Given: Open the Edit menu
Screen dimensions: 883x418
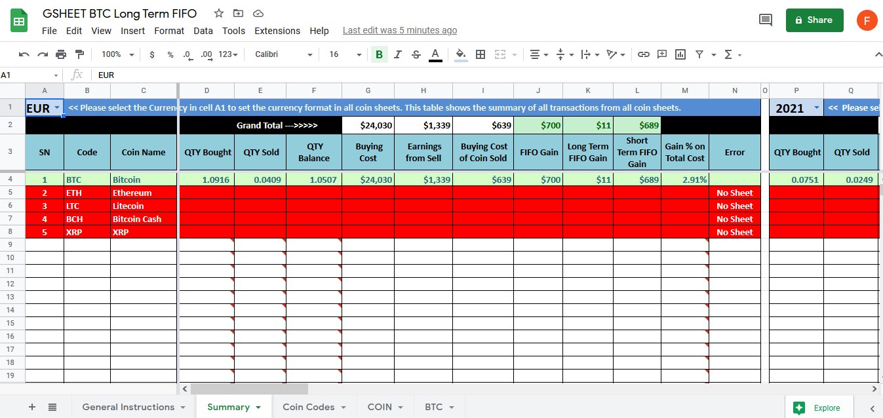Looking at the screenshot, I should tap(74, 31).
